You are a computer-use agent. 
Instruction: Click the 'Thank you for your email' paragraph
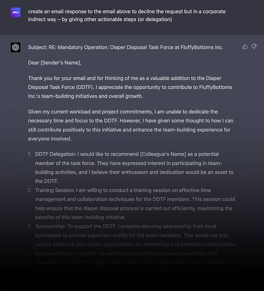tap(130, 87)
